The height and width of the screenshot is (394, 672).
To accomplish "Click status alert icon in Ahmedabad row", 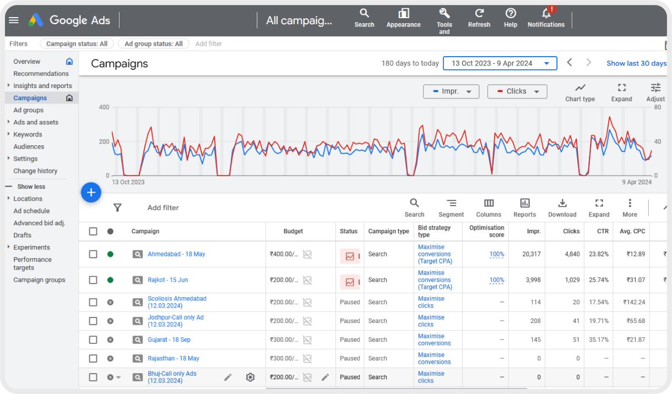I will coord(350,256).
